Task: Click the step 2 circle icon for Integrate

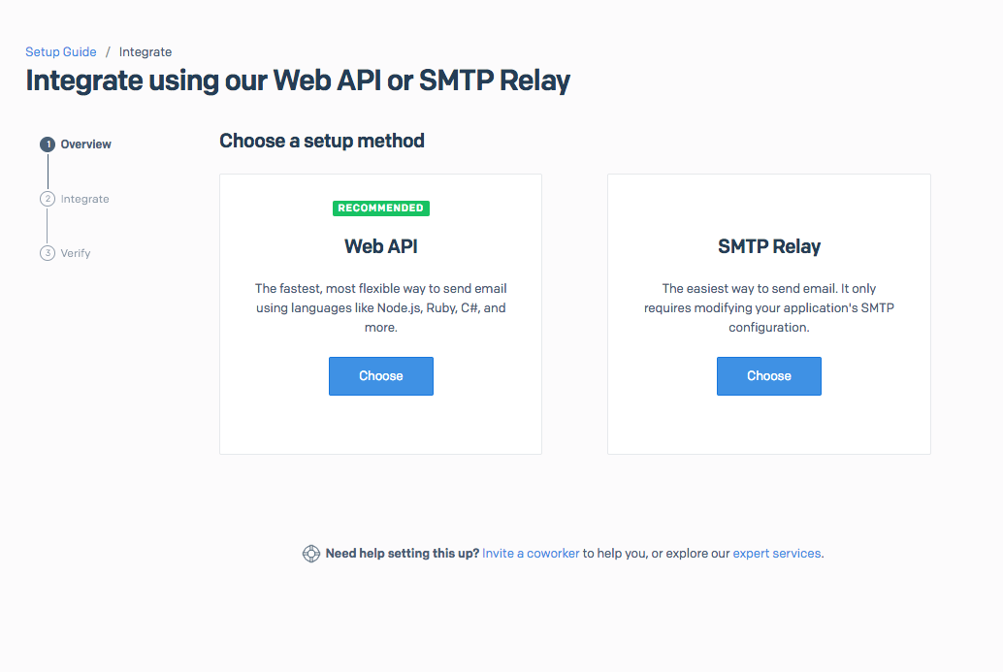Action: click(47, 199)
